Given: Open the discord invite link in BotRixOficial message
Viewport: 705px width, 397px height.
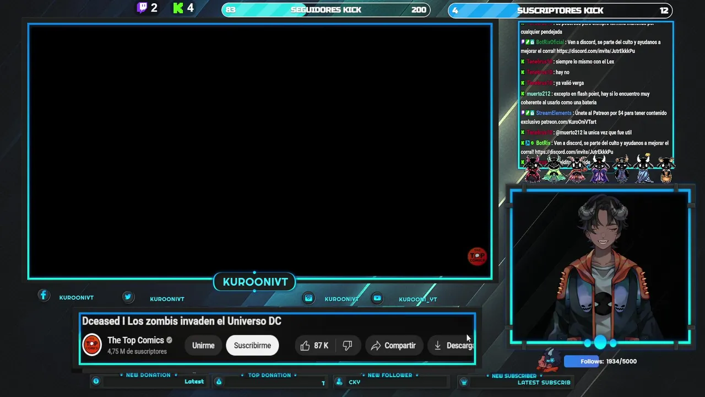Looking at the screenshot, I should coord(595,51).
